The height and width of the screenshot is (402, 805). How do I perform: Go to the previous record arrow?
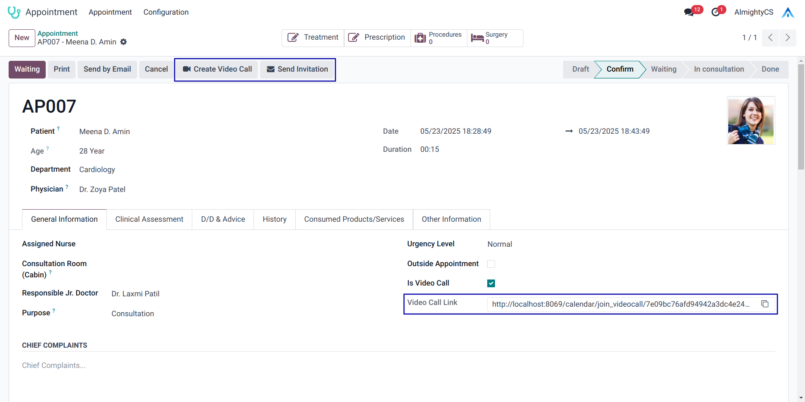[770, 38]
